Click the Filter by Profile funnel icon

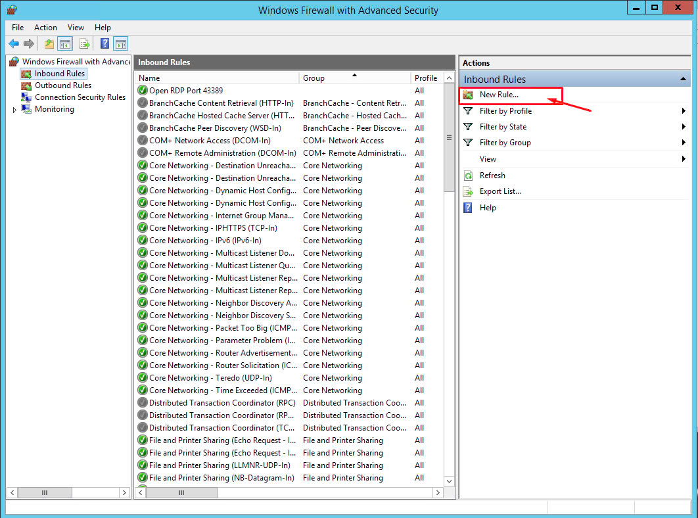click(x=468, y=111)
